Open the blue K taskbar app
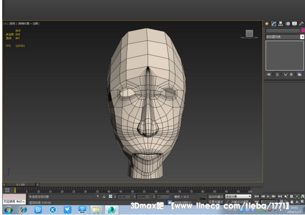 (x=53, y=210)
